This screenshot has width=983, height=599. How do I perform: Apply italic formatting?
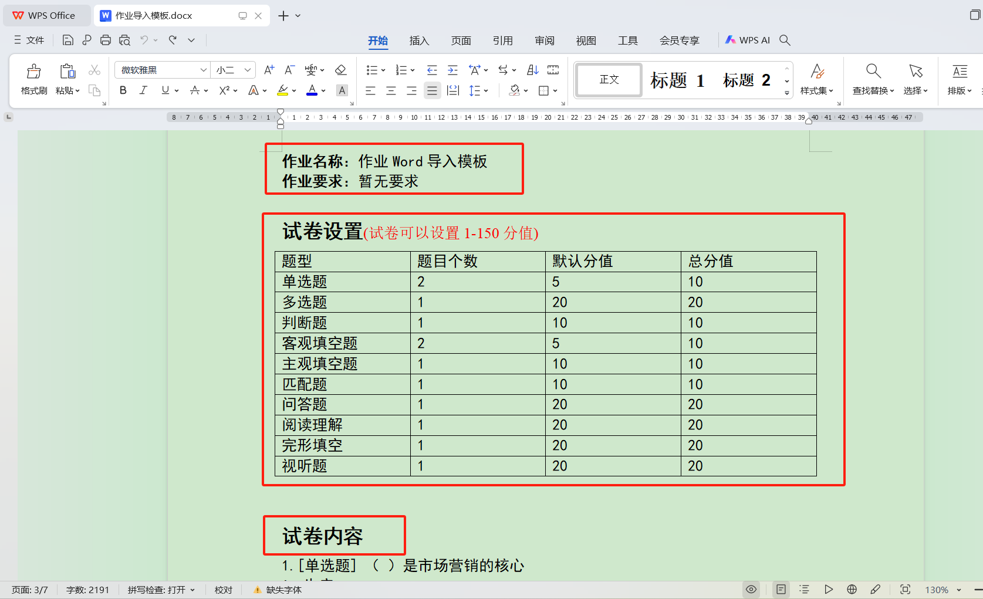(x=143, y=90)
